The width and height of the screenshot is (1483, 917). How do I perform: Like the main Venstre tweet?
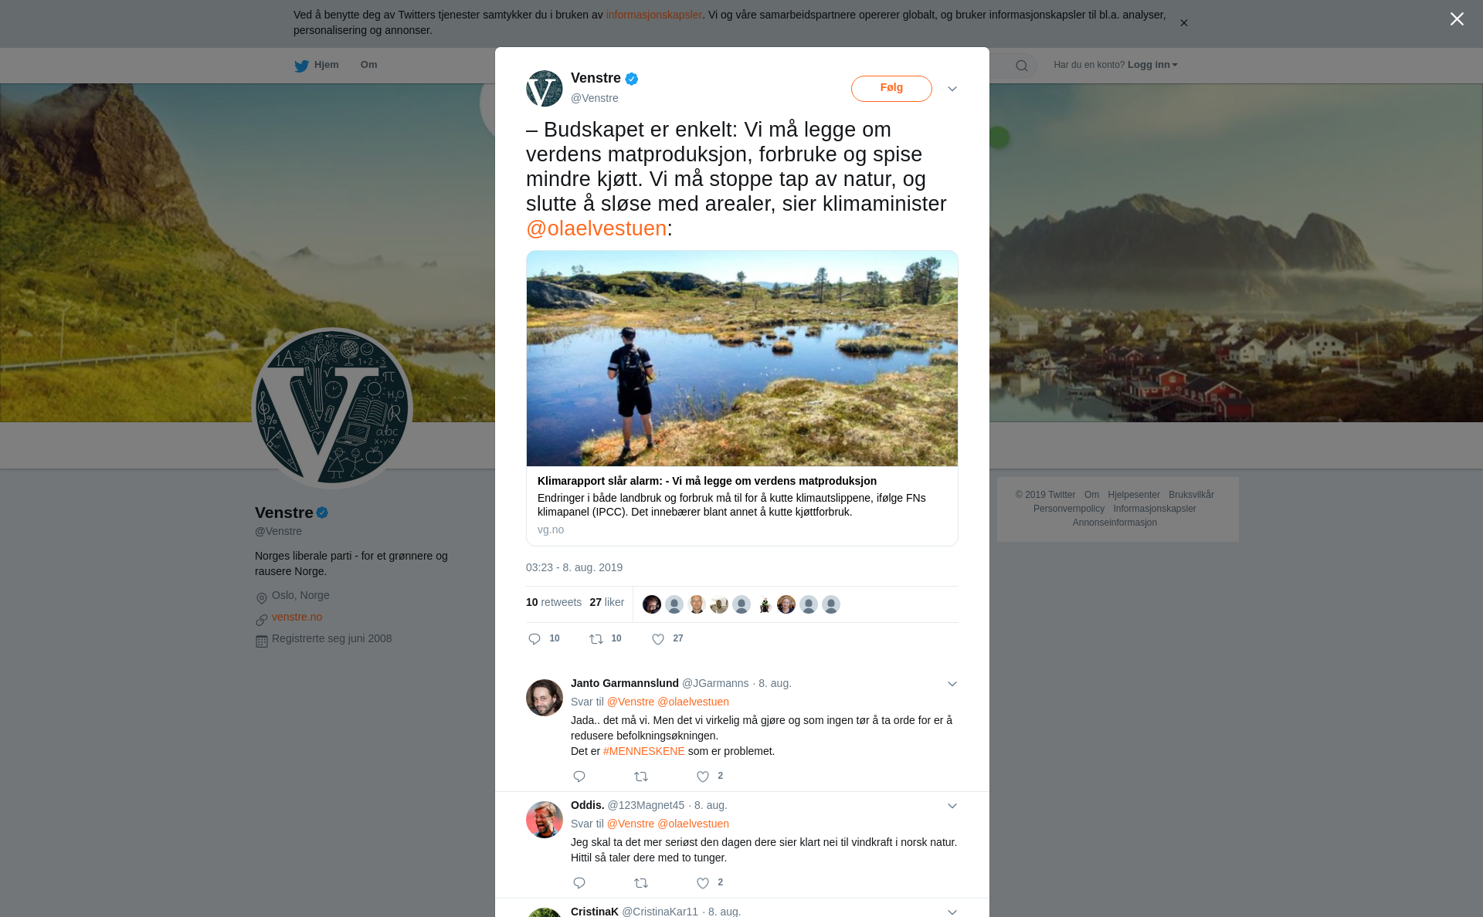click(x=658, y=639)
